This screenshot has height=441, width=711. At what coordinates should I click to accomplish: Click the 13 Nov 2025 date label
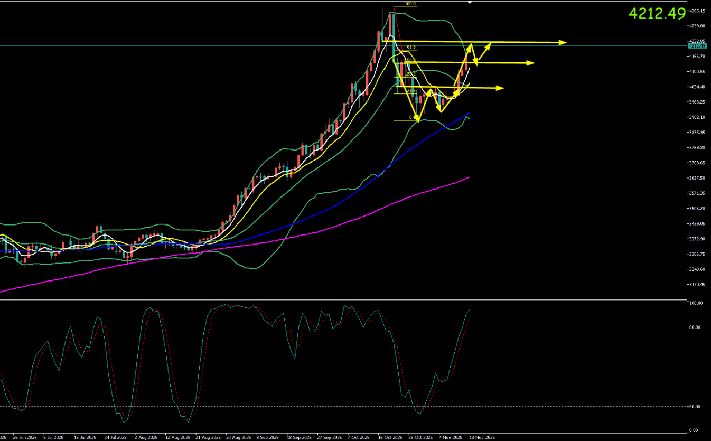point(482,437)
